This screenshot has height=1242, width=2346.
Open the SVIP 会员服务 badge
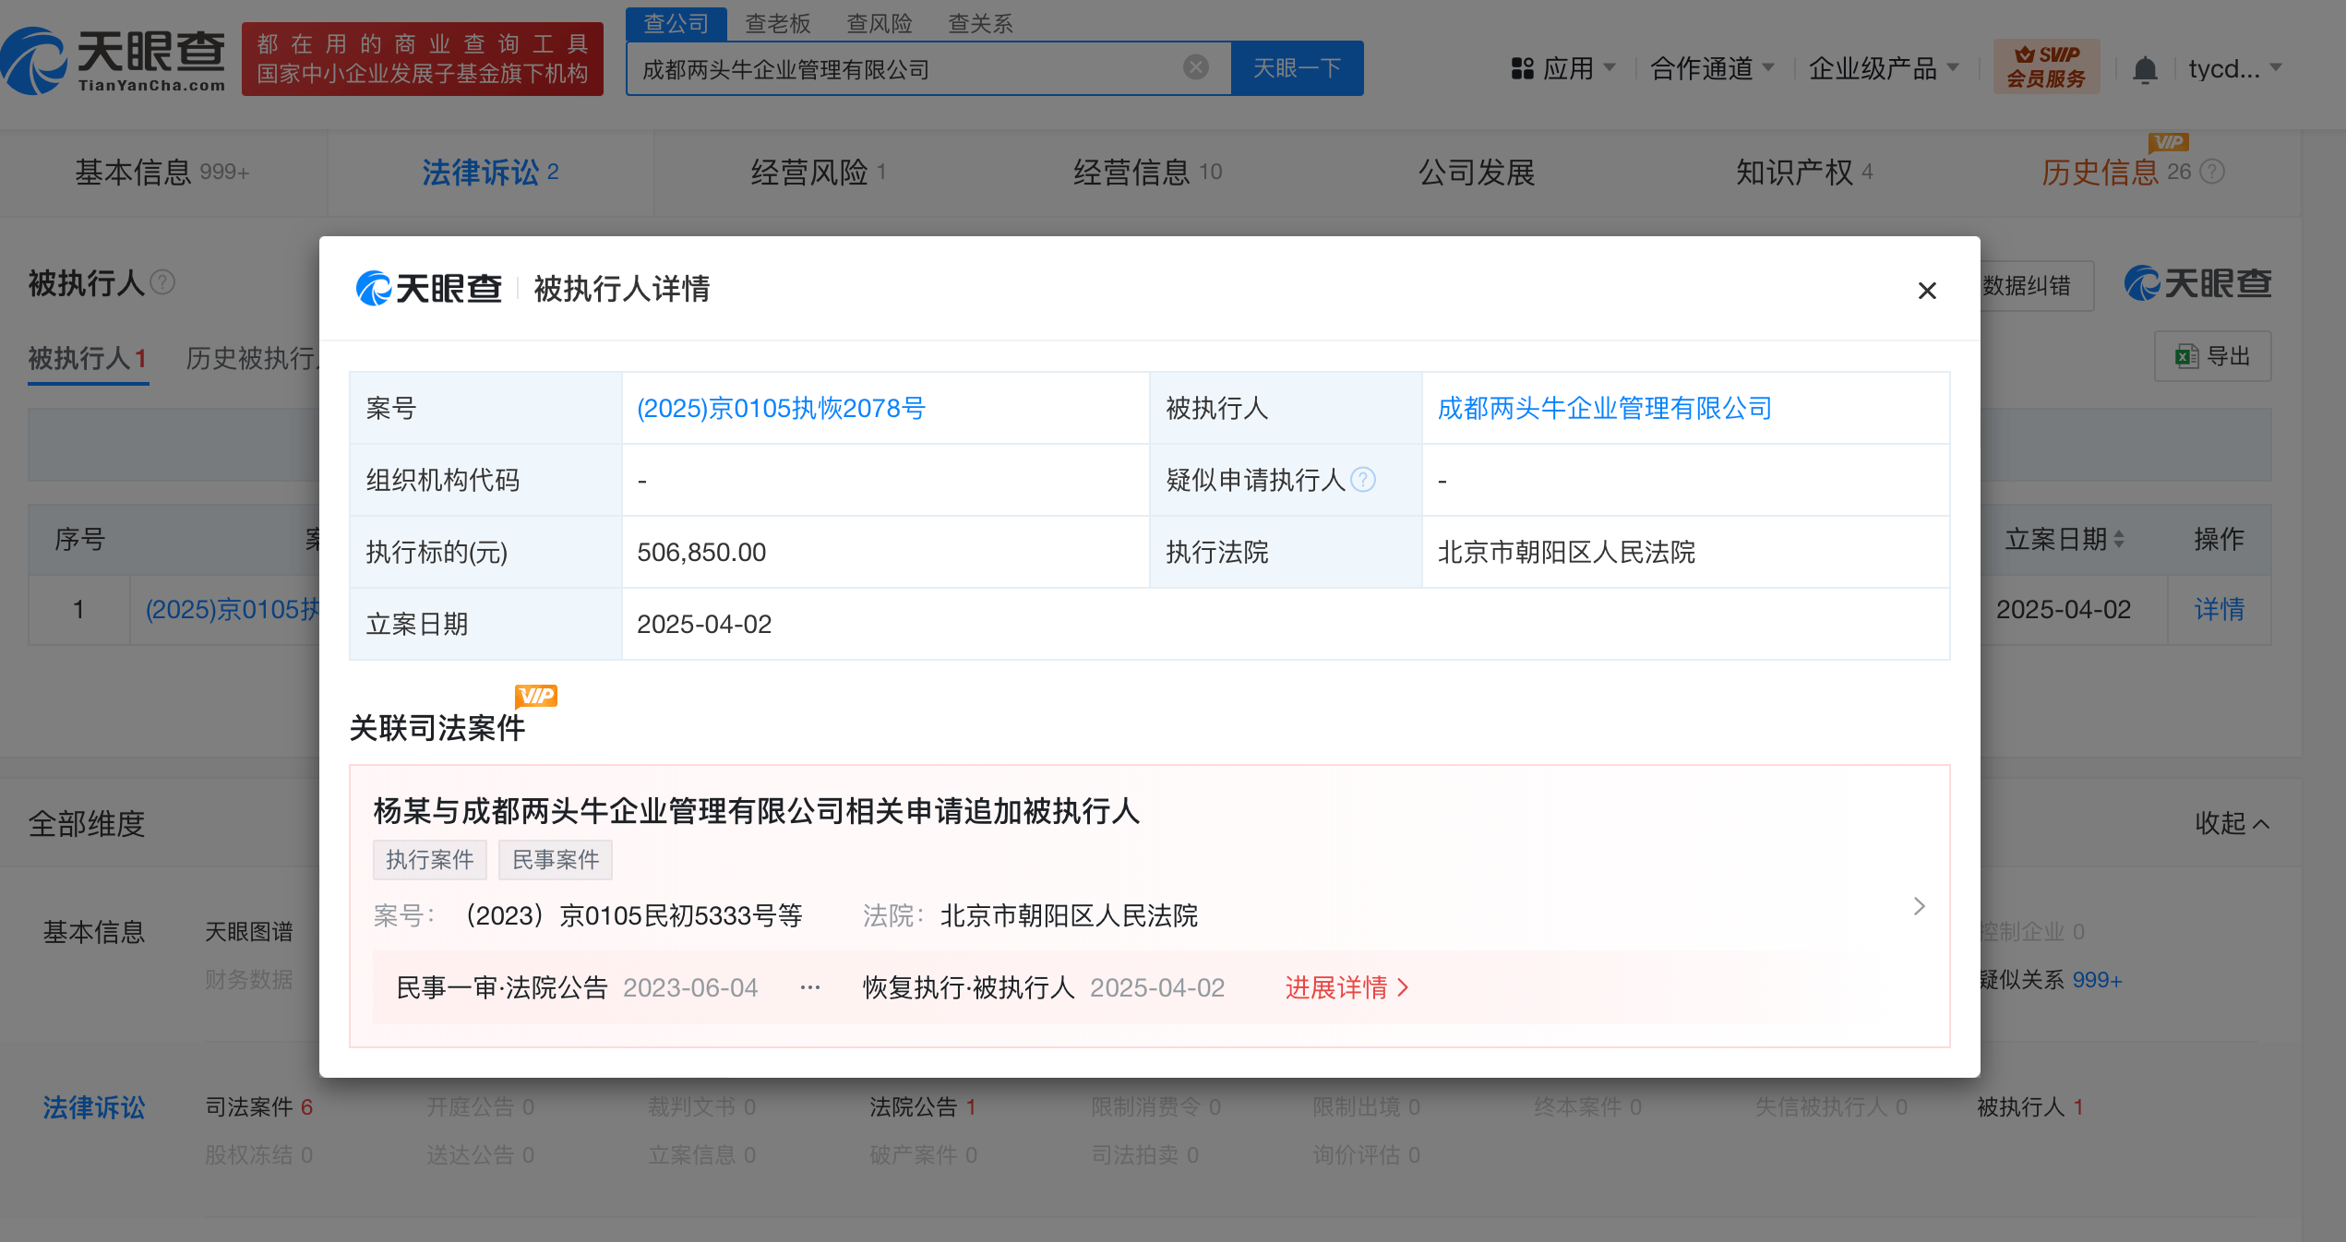(x=2046, y=66)
